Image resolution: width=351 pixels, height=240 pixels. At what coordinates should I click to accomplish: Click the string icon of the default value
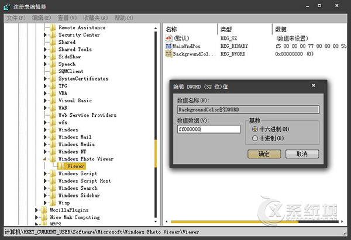point(168,38)
